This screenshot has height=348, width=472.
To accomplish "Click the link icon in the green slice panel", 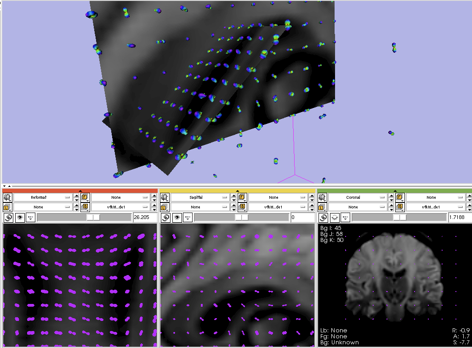I will point(323,217).
